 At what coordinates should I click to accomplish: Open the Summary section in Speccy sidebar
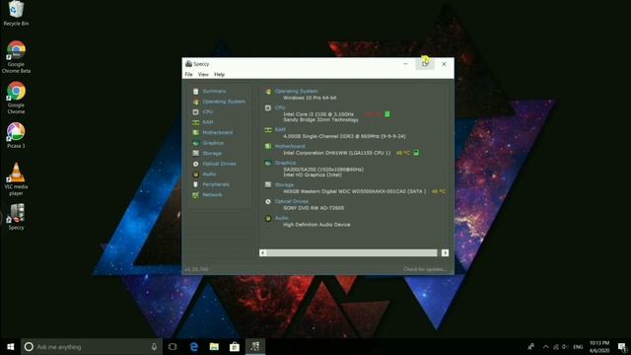pyautogui.click(x=214, y=92)
